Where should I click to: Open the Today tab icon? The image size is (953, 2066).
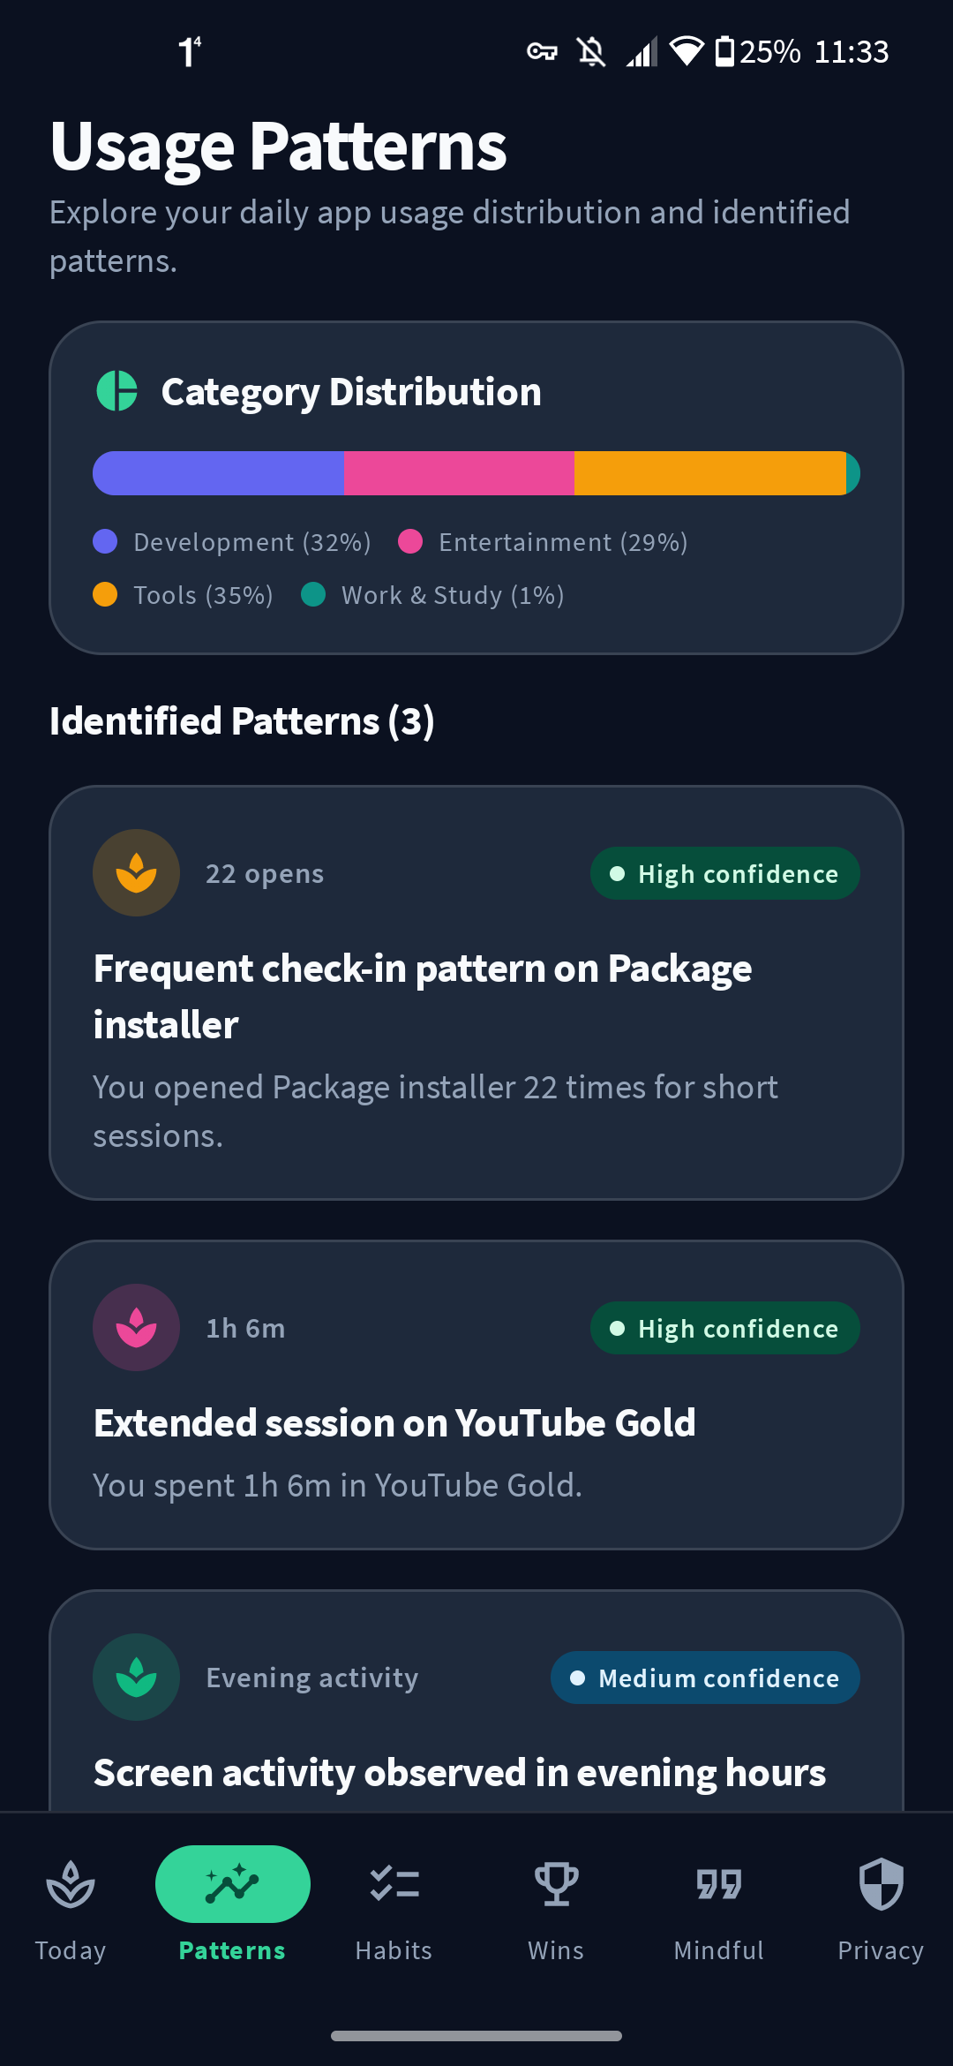click(71, 1883)
